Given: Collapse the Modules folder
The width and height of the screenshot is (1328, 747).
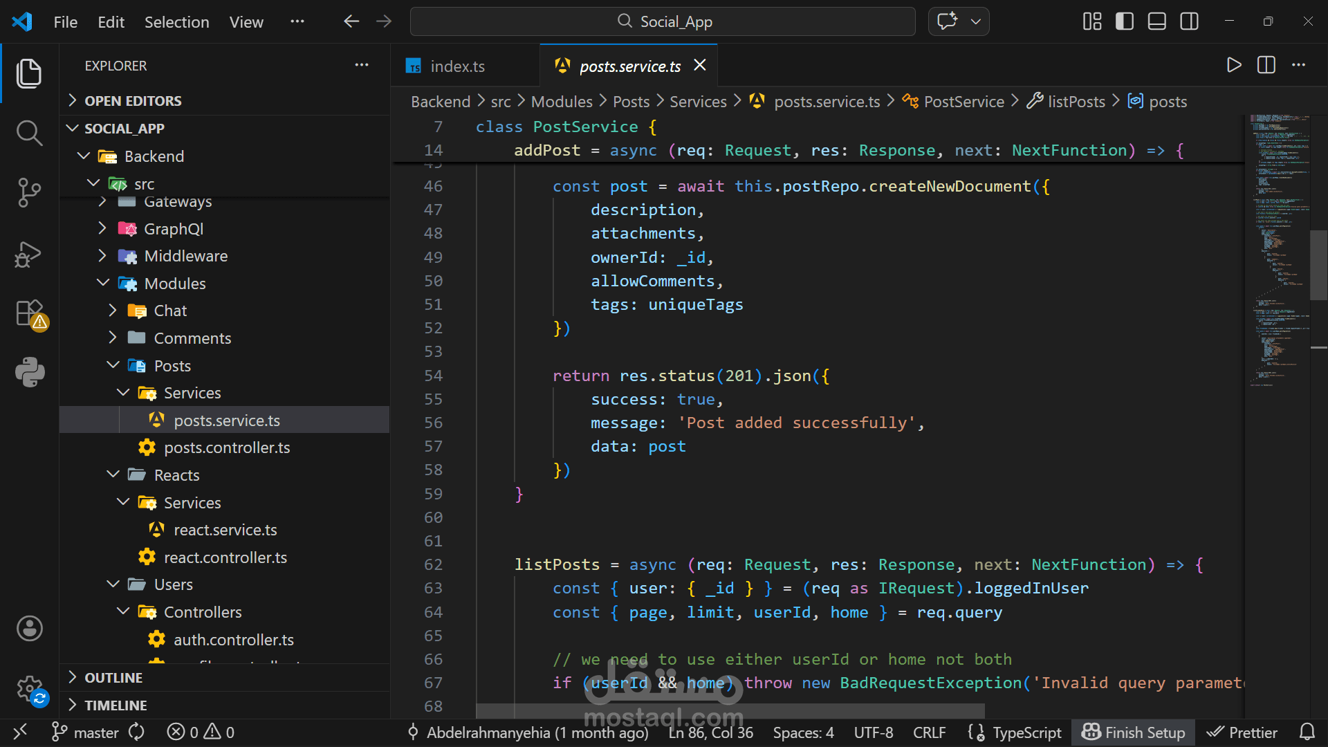Looking at the screenshot, I should click(x=174, y=284).
